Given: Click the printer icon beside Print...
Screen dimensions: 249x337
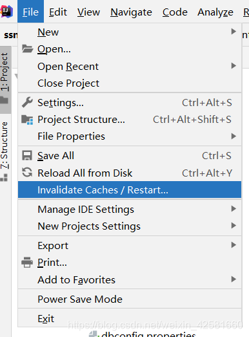Looking at the screenshot, I should click(x=27, y=263).
